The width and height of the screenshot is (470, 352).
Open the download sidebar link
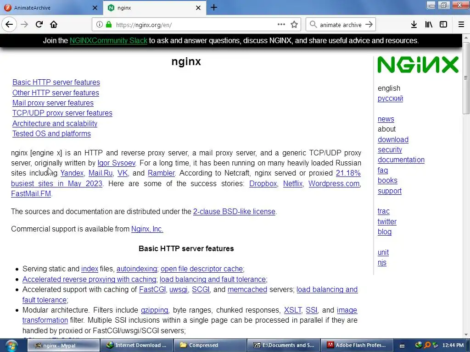point(393,139)
